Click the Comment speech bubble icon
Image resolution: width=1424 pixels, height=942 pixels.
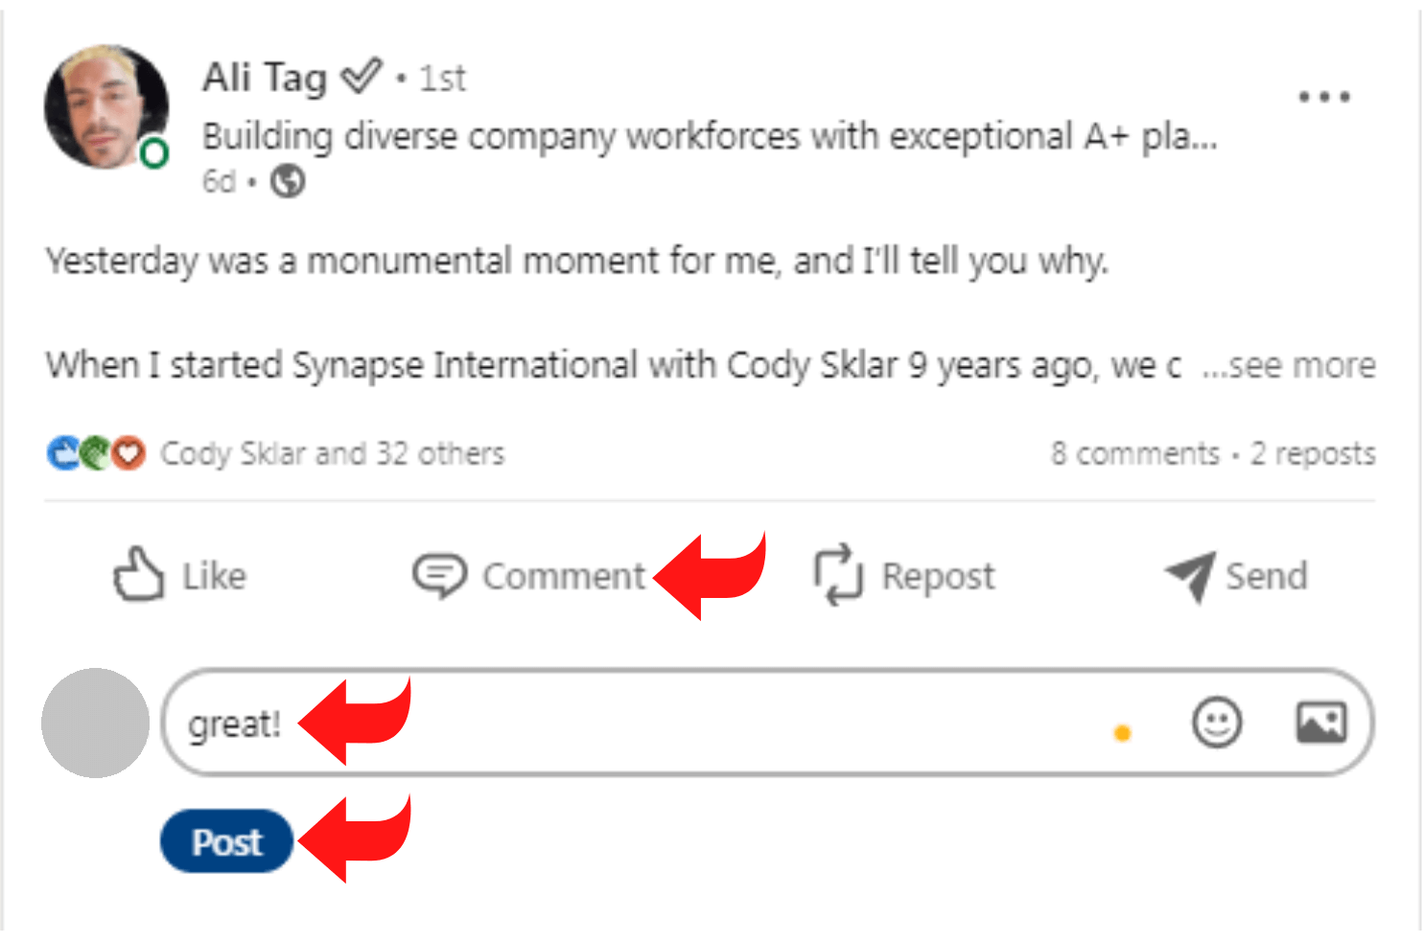pyautogui.click(x=439, y=575)
